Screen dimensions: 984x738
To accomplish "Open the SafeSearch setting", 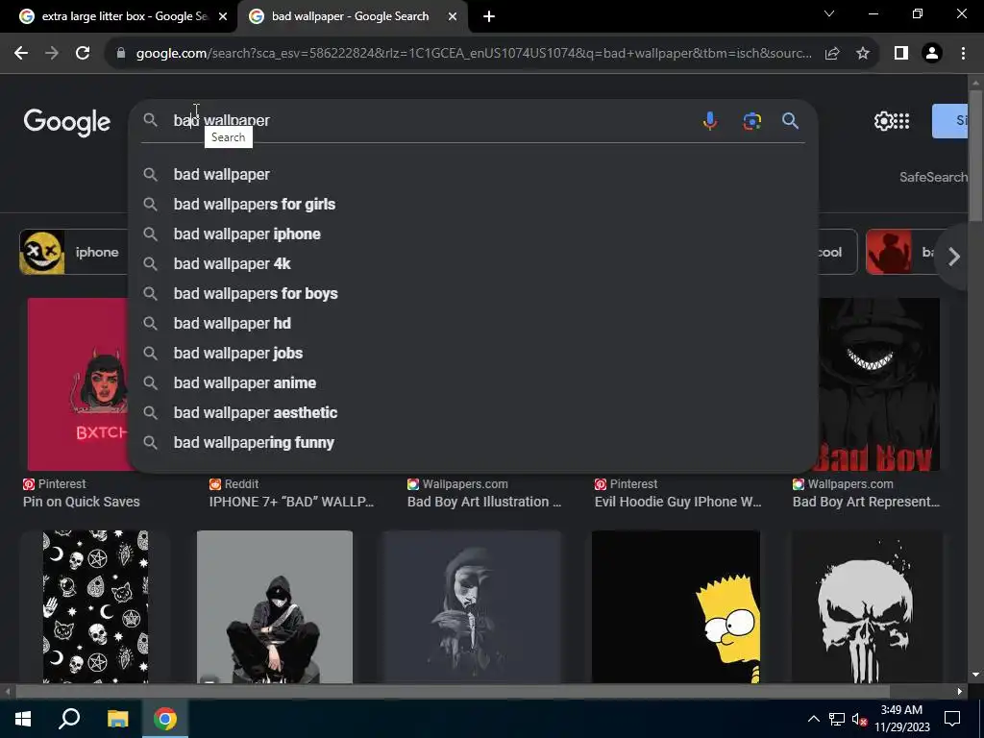I will 933,178.
